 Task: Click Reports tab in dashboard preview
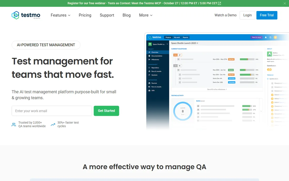click(x=185, y=37)
